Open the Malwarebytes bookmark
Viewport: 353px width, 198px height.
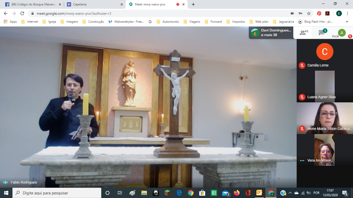pyautogui.click(x=126, y=22)
